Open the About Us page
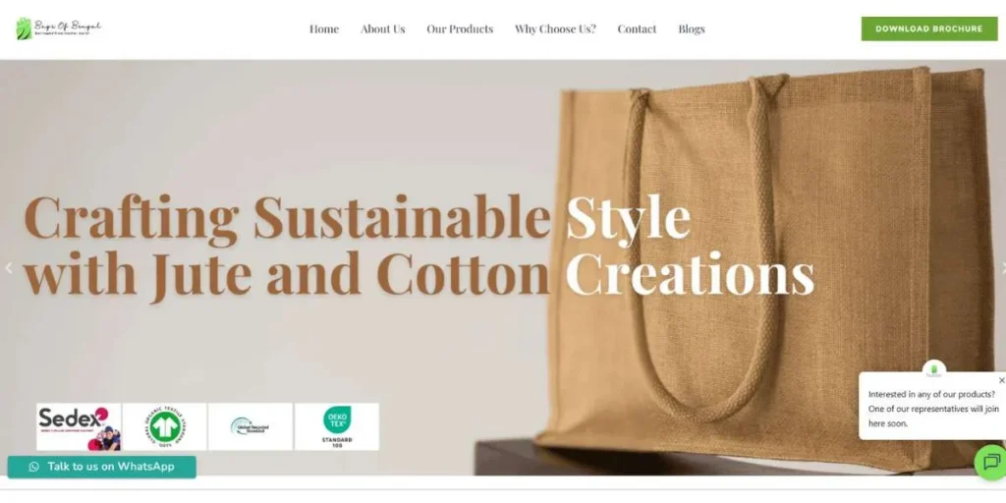 click(382, 28)
